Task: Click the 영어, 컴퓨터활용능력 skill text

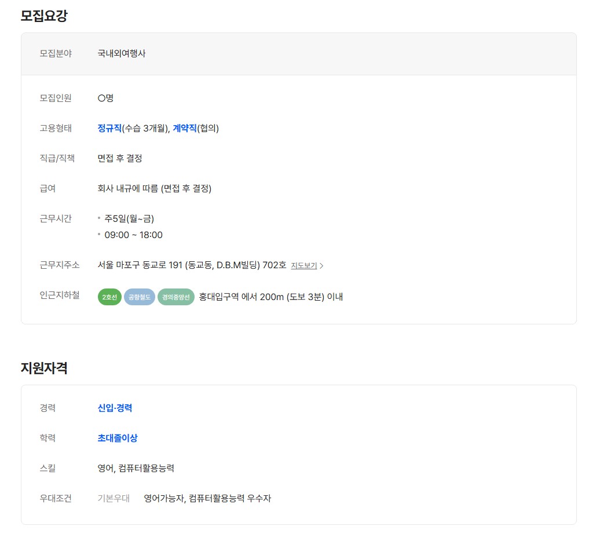Action: click(x=136, y=468)
